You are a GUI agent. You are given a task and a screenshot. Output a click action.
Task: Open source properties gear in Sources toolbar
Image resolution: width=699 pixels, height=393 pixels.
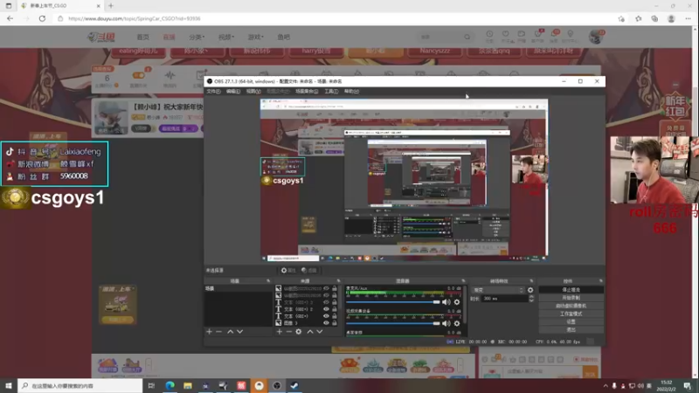tap(299, 332)
